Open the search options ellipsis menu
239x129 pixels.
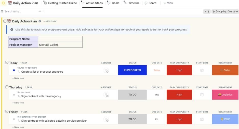(40, 11)
